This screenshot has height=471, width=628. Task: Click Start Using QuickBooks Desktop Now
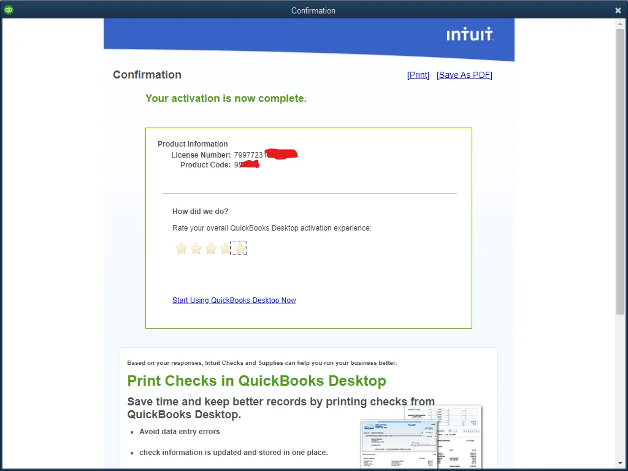234,300
